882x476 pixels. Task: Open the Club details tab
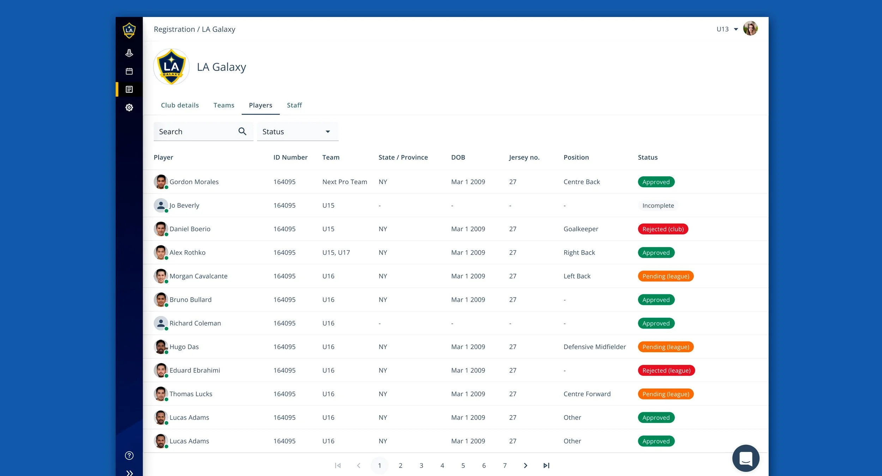pyautogui.click(x=180, y=105)
